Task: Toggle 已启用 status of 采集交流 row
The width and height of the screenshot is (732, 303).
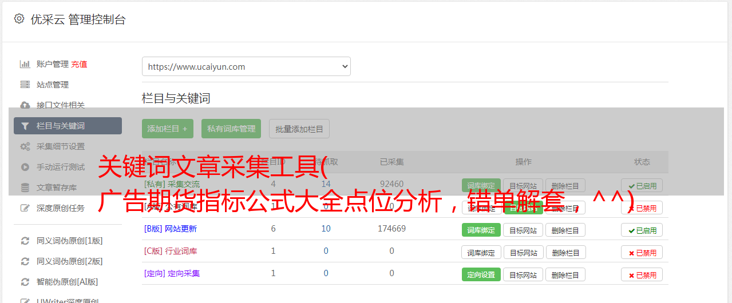Action: pyautogui.click(x=642, y=185)
